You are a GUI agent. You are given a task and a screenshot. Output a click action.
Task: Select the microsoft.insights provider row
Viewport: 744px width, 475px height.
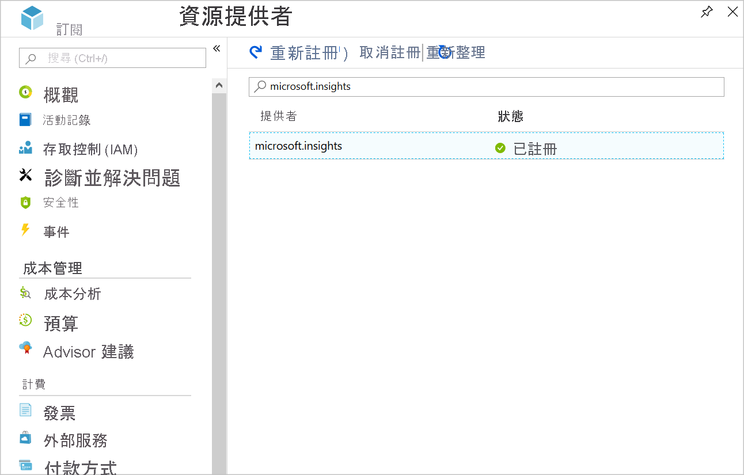[x=487, y=146]
